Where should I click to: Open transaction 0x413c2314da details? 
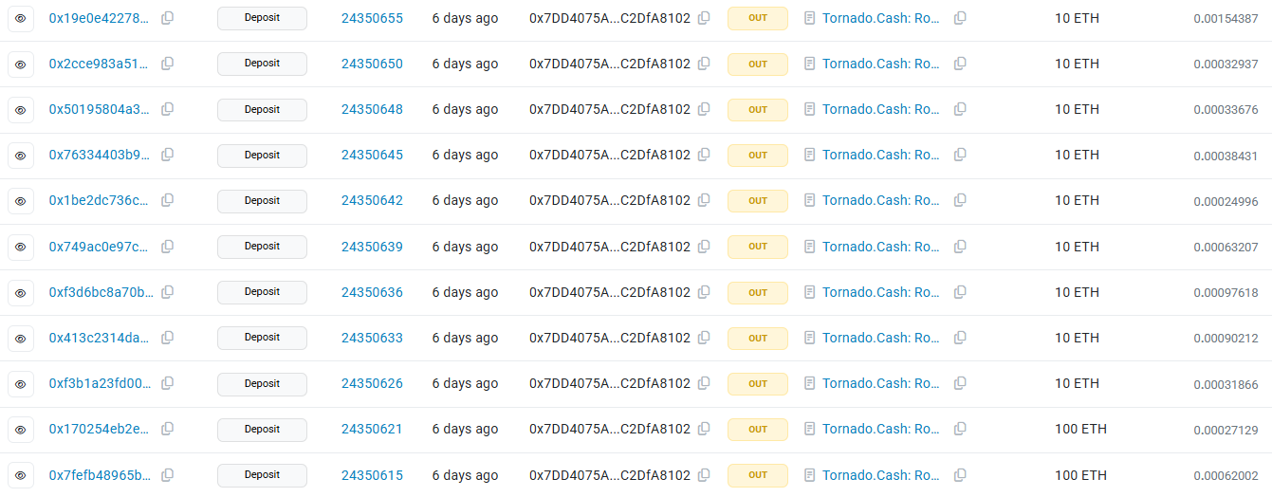pos(99,338)
